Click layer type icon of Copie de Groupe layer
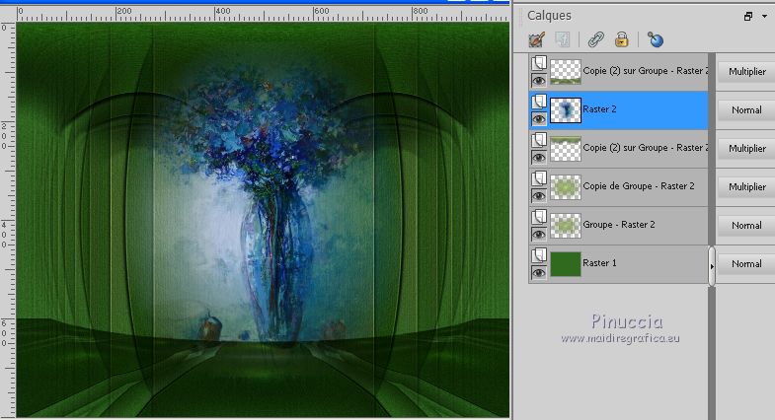The width and height of the screenshot is (775, 420). pos(539,178)
